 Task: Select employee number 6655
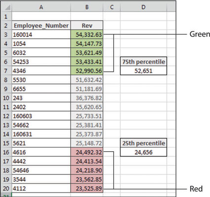tap(41, 89)
